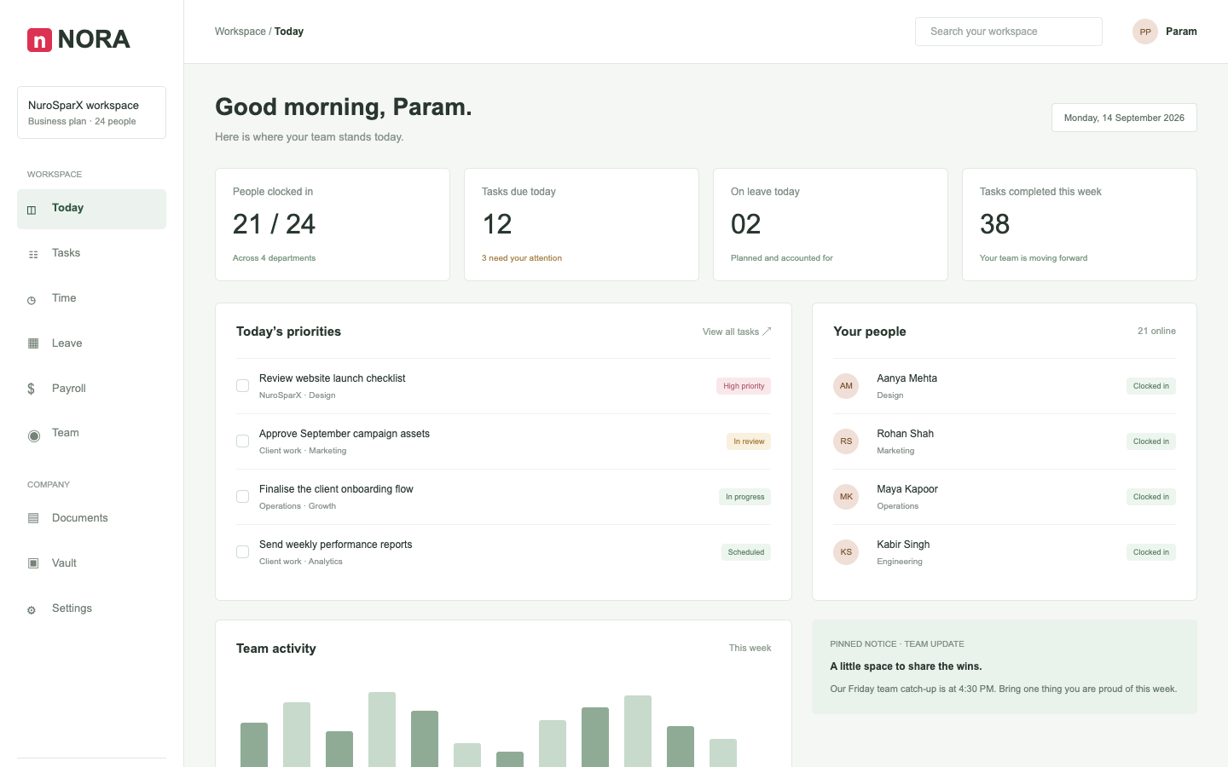Click the arrow icon beside View all tasks

pyautogui.click(x=767, y=332)
